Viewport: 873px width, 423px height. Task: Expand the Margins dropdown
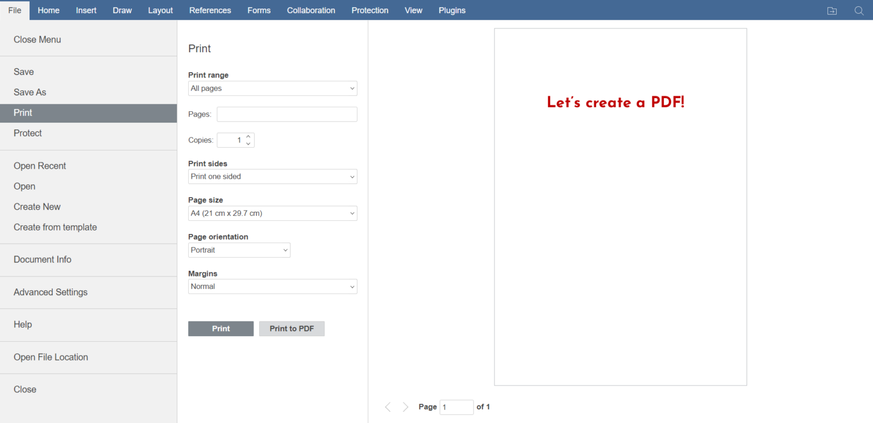[272, 287]
